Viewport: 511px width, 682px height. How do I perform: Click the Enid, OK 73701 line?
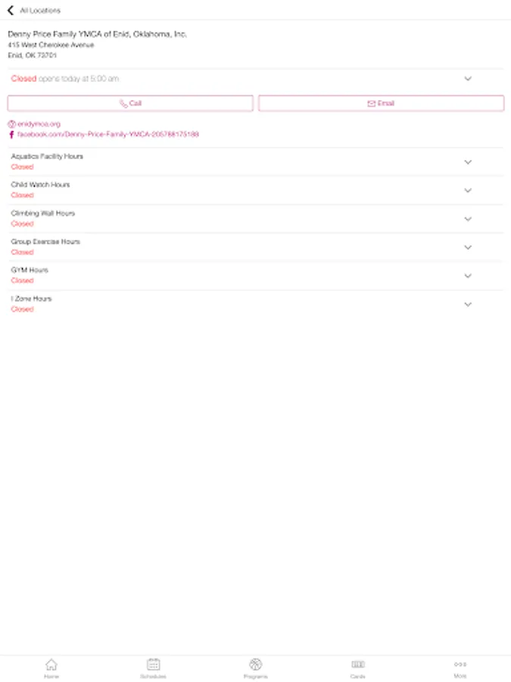[32, 55]
